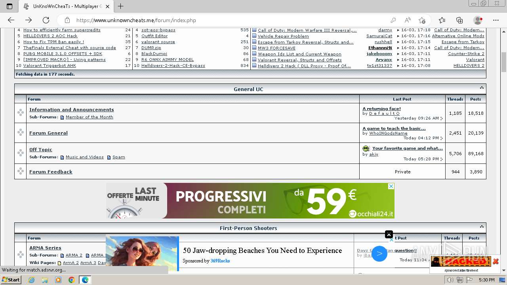View user WhoINGodsName profile
Image resolution: width=507 pixels, height=285 pixels.
tap(388, 133)
